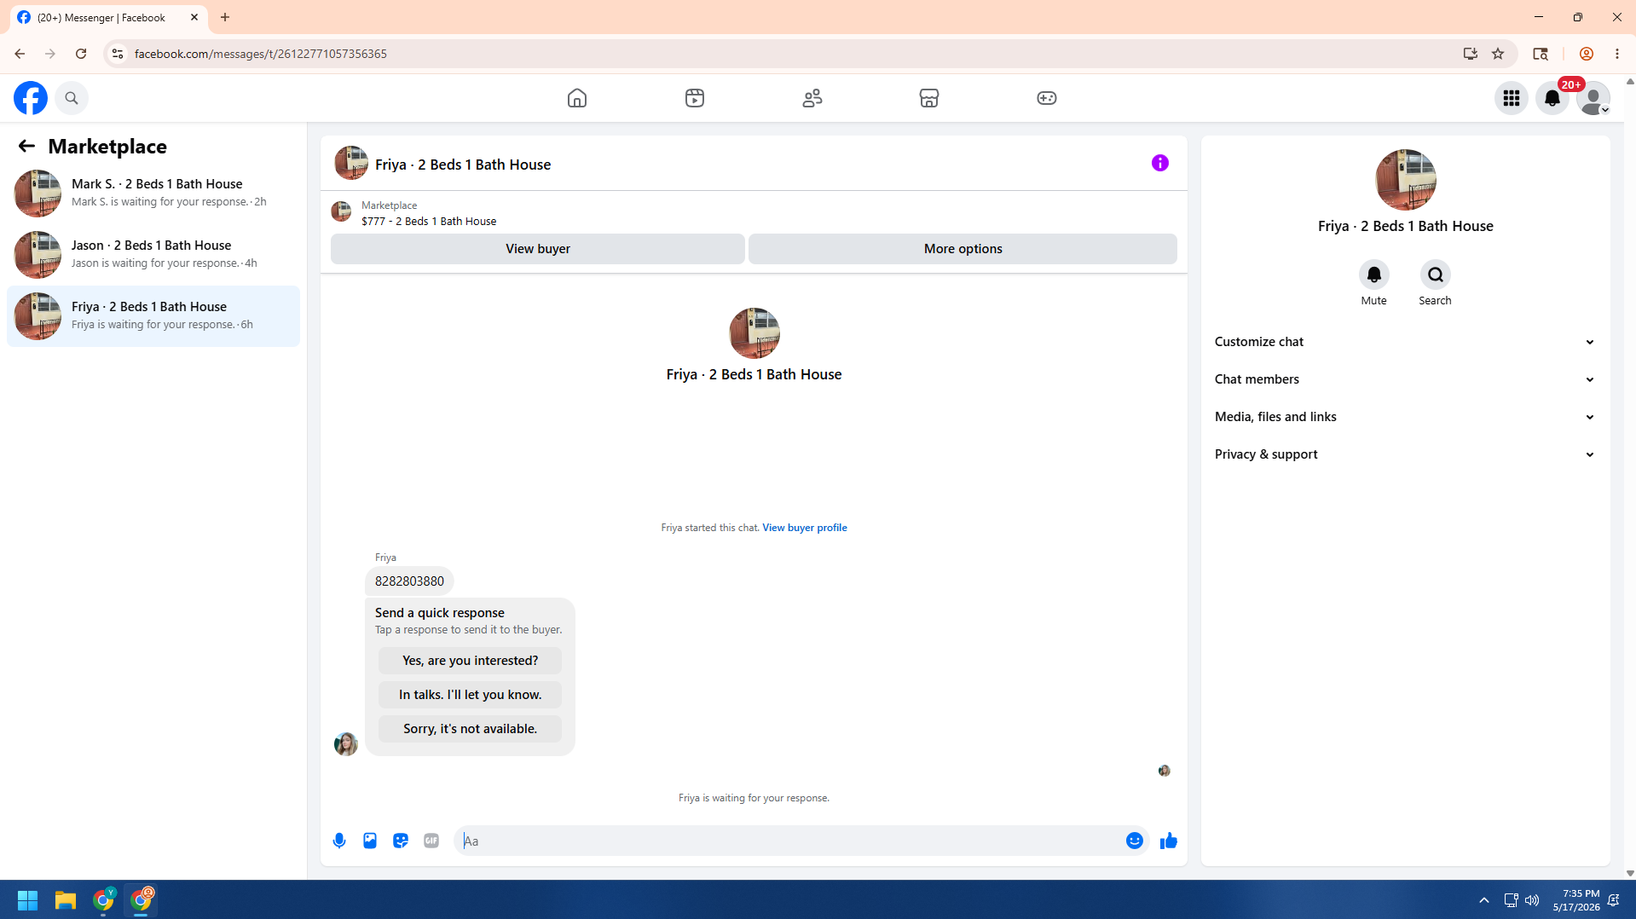Toggle conversation information panel icon
1636x919 pixels.
tap(1160, 163)
